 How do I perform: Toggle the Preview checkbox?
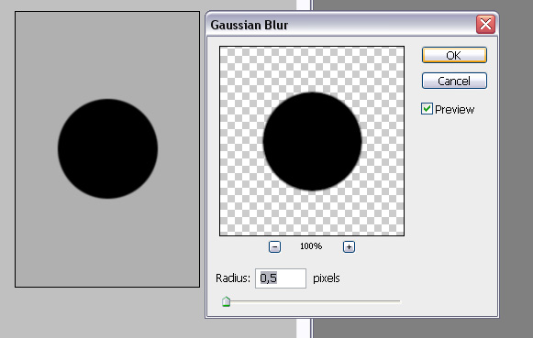(427, 109)
